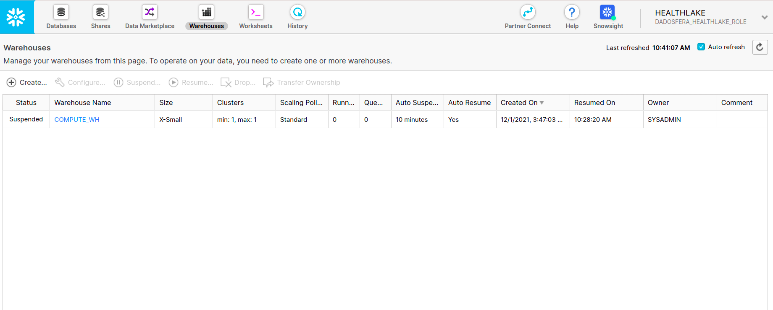Go to Data Marketplace tab label
This screenshot has width=773, height=310.
point(150,26)
